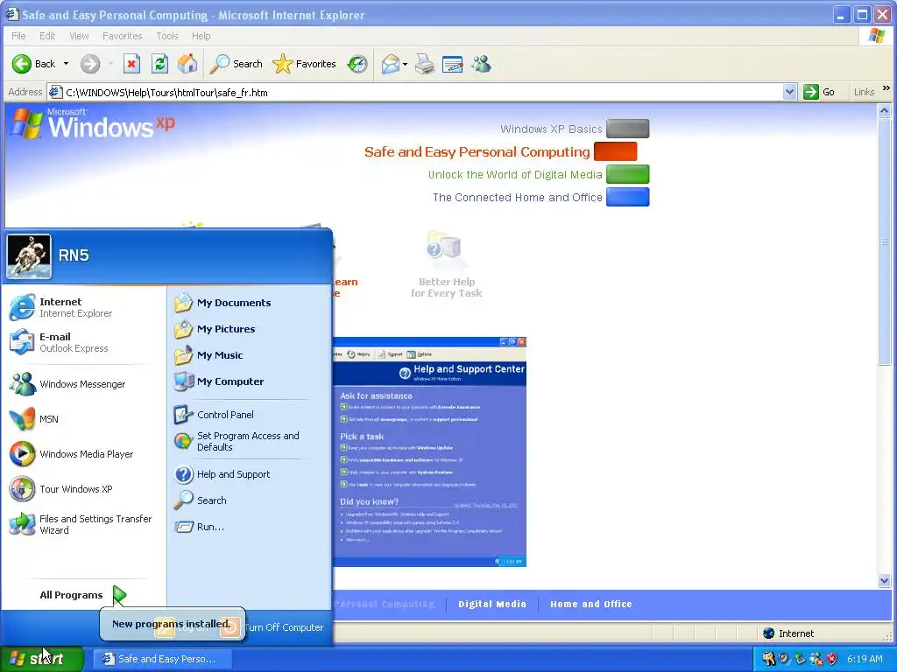Click the red security shield tray icon
This screenshot has width=897, height=672.
tap(831, 659)
